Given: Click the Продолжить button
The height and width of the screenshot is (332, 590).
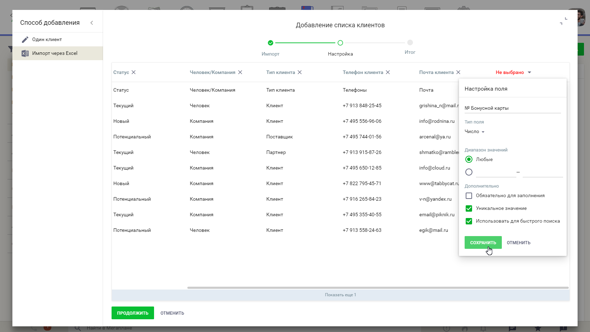Looking at the screenshot, I should point(133,313).
